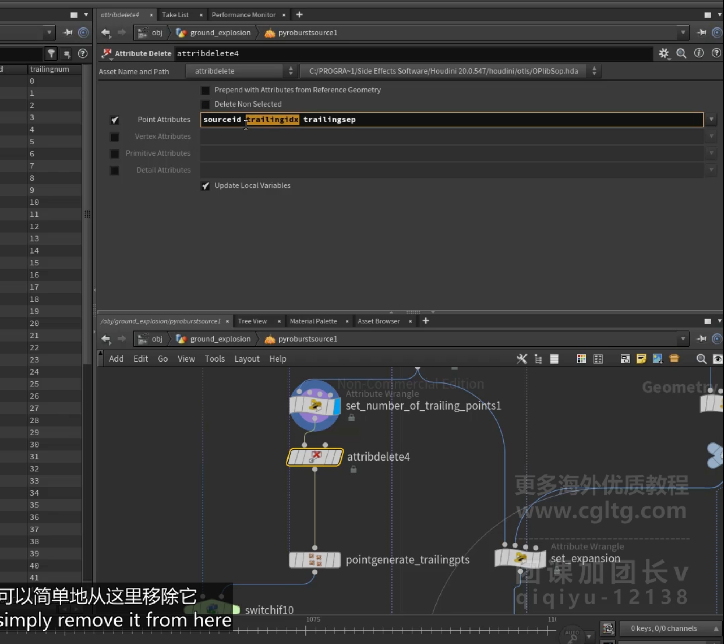Screen dimensions: 724x644
Task: Open the path history dropdown in parameter pane
Action: [x=682, y=33]
